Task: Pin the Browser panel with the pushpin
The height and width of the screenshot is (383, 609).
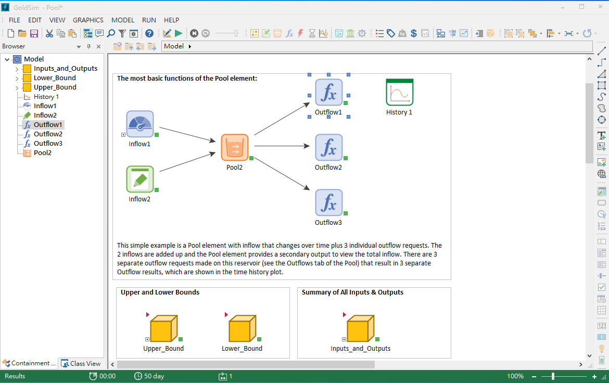Action: click(88, 46)
